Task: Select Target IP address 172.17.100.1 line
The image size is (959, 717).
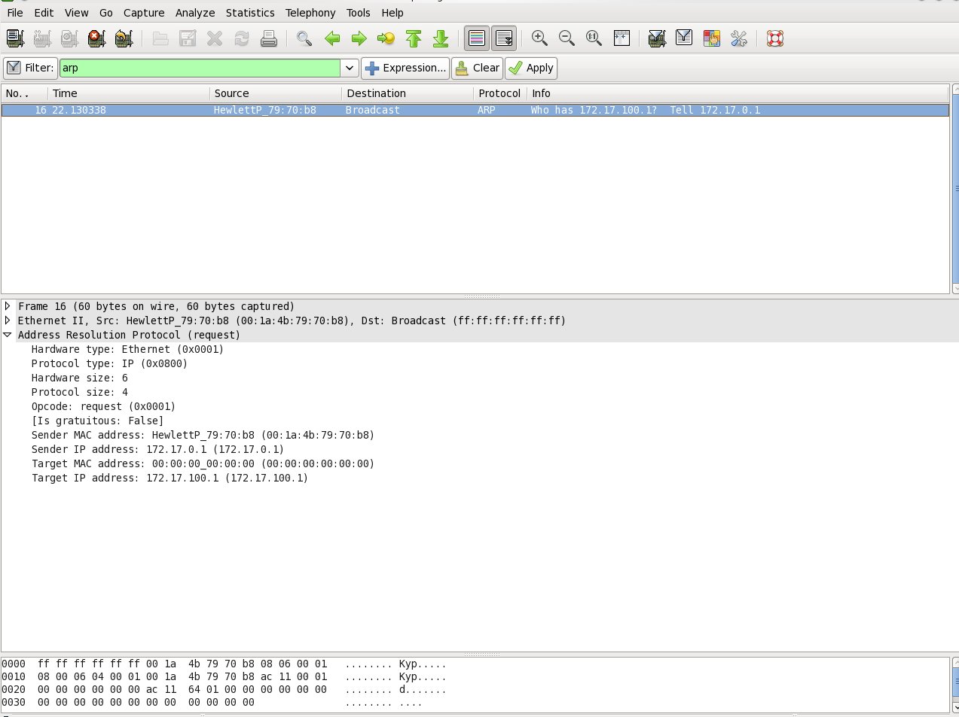Action: [170, 478]
